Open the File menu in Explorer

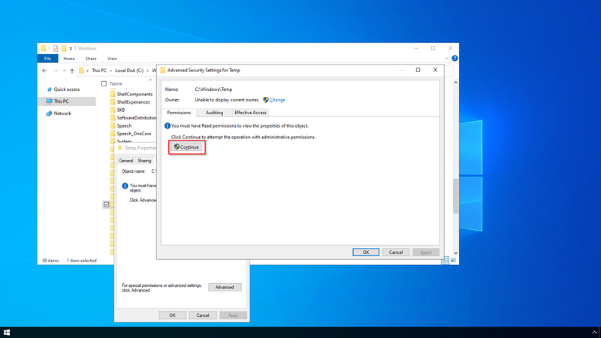(x=47, y=59)
